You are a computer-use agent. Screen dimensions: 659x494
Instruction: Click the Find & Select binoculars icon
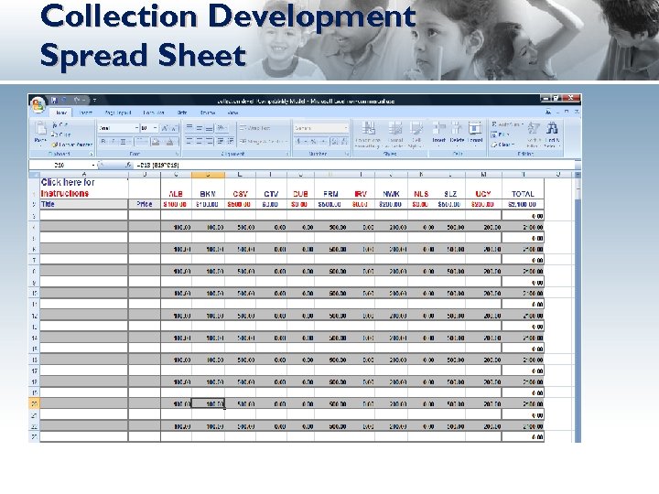(552, 128)
